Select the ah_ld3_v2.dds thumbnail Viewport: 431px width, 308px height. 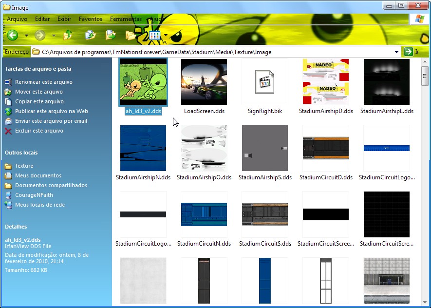point(143,82)
